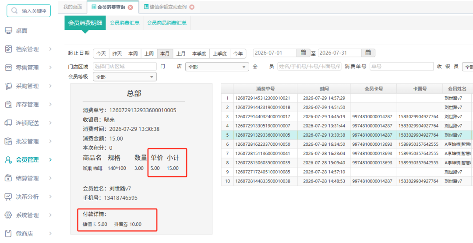Click the 会员卡号 column header
This screenshot has height=243, width=473.
pos(374,88)
